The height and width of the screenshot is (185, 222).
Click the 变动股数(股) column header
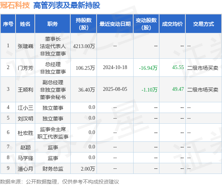[x=146, y=24]
